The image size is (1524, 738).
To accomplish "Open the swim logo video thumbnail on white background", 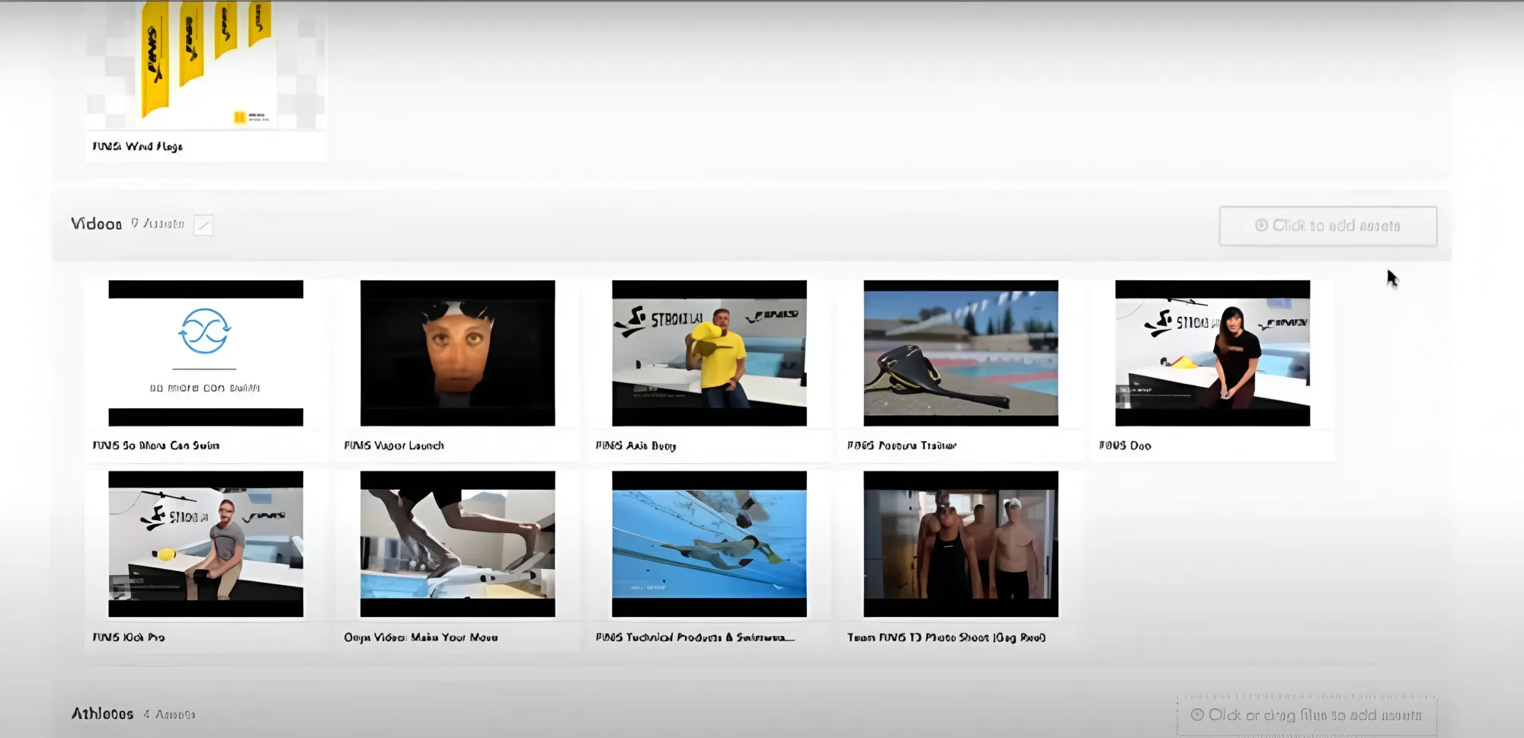I will [x=206, y=353].
